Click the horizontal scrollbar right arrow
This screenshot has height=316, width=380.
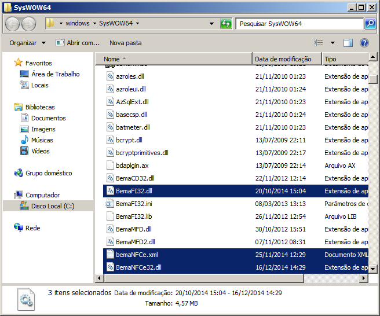[x=364, y=278]
